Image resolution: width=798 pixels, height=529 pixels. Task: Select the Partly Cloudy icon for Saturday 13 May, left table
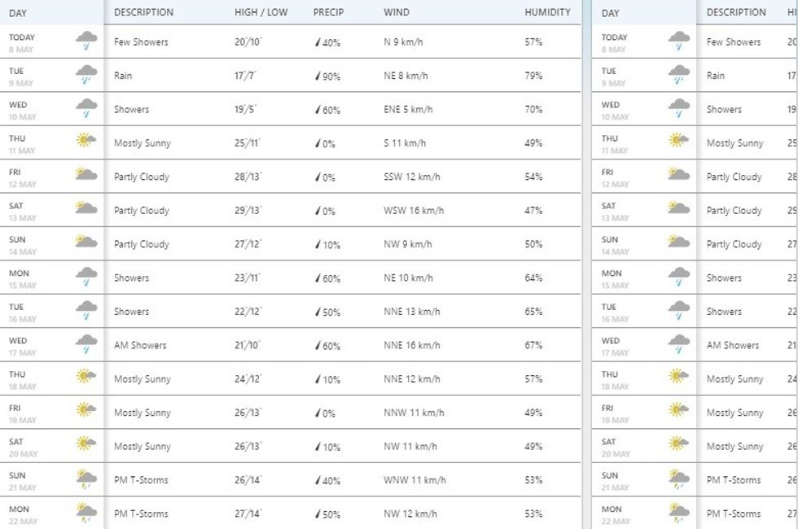86,208
